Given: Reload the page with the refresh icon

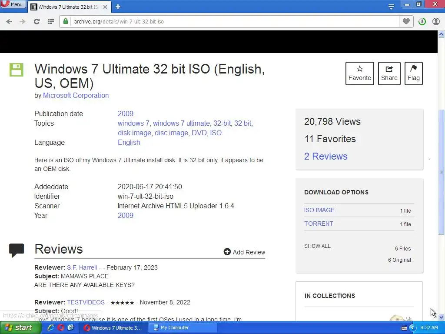Looking at the screenshot, I should [x=37, y=22].
